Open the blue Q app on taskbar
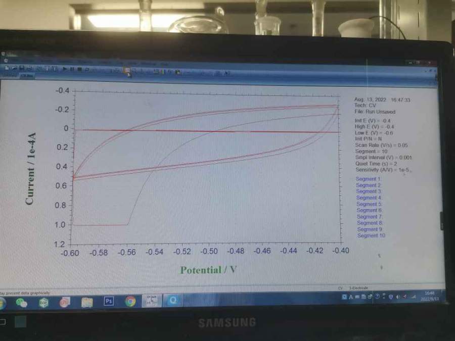Viewport: 455px width, 341px height. [x=173, y=301]
